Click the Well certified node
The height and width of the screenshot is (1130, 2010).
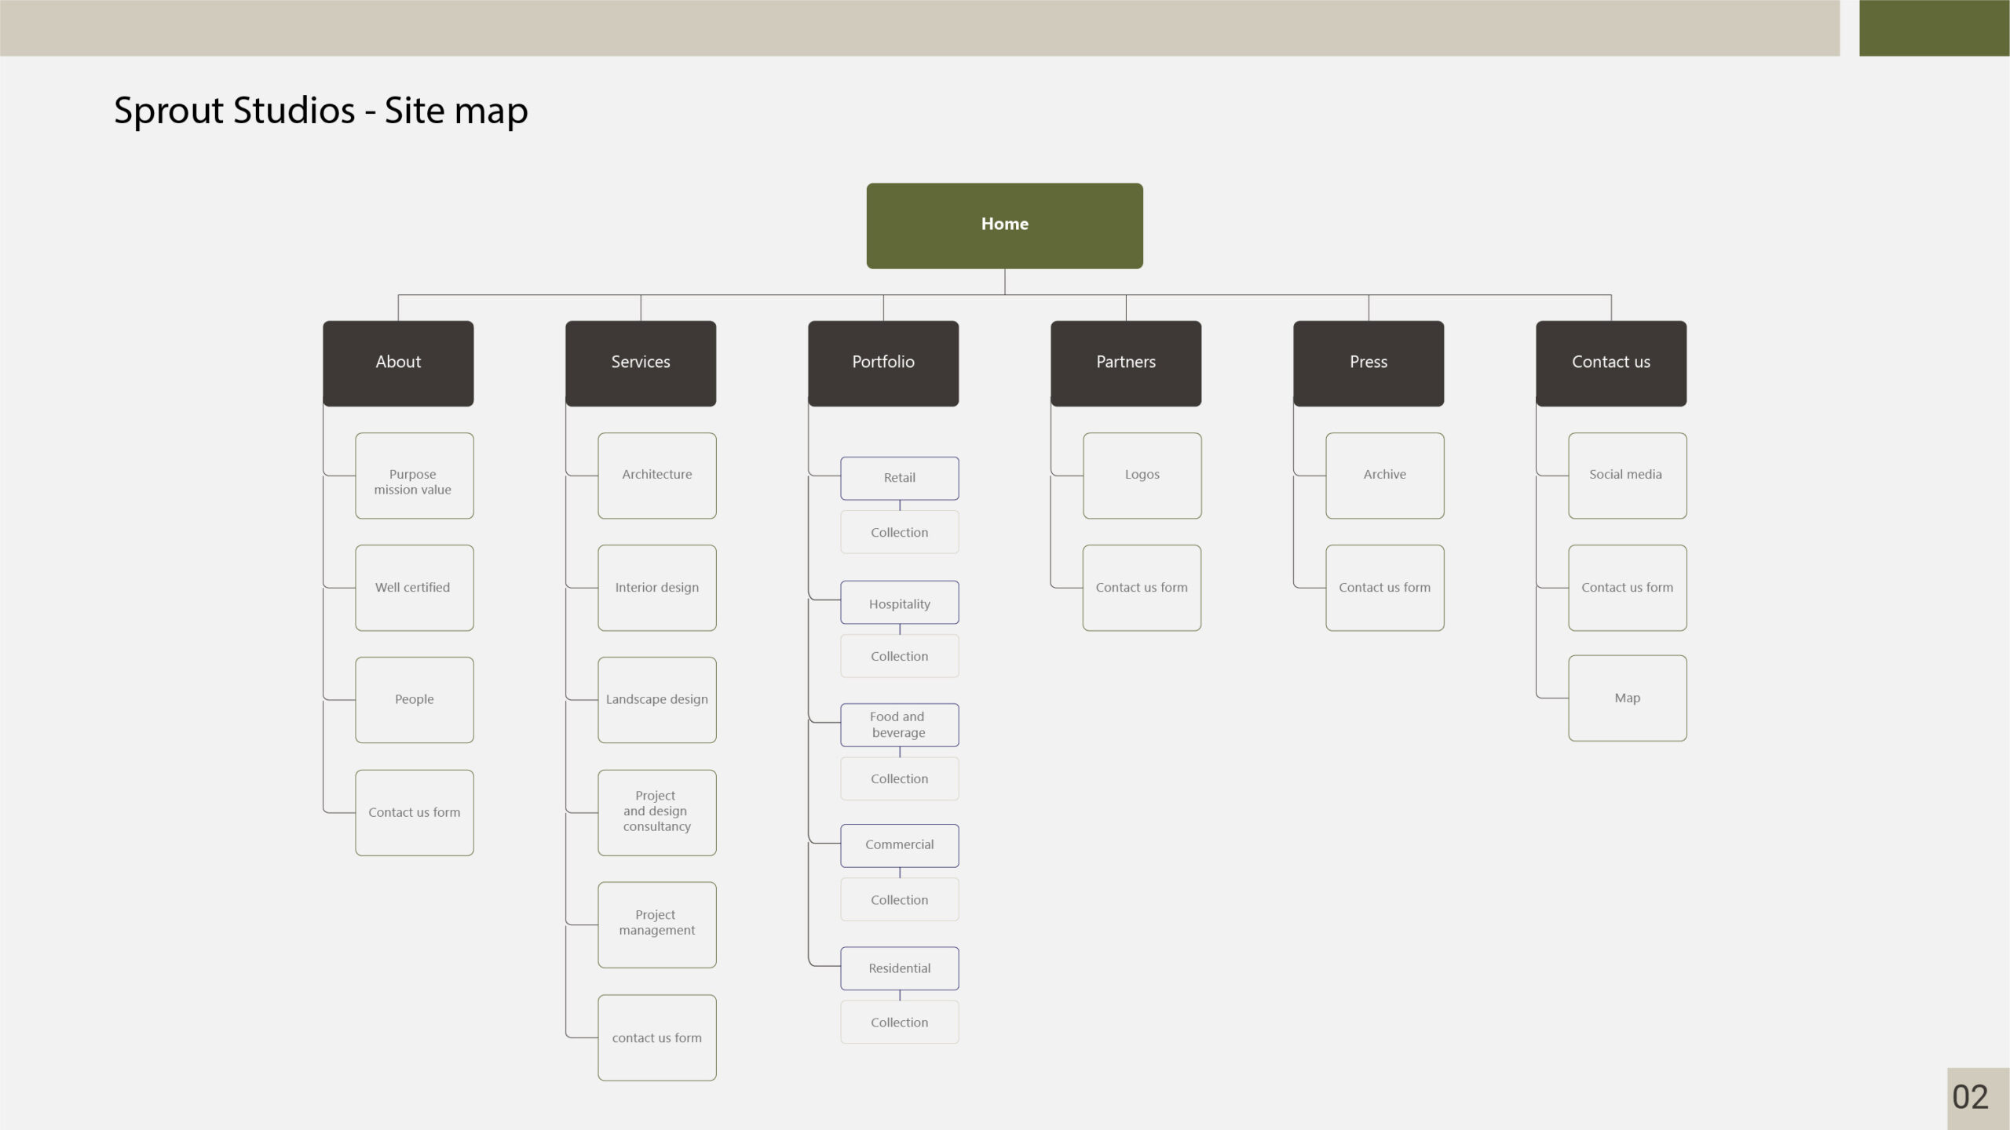[414, 588]
